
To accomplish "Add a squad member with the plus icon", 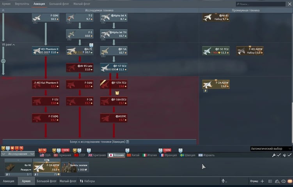I will point(262,181).
